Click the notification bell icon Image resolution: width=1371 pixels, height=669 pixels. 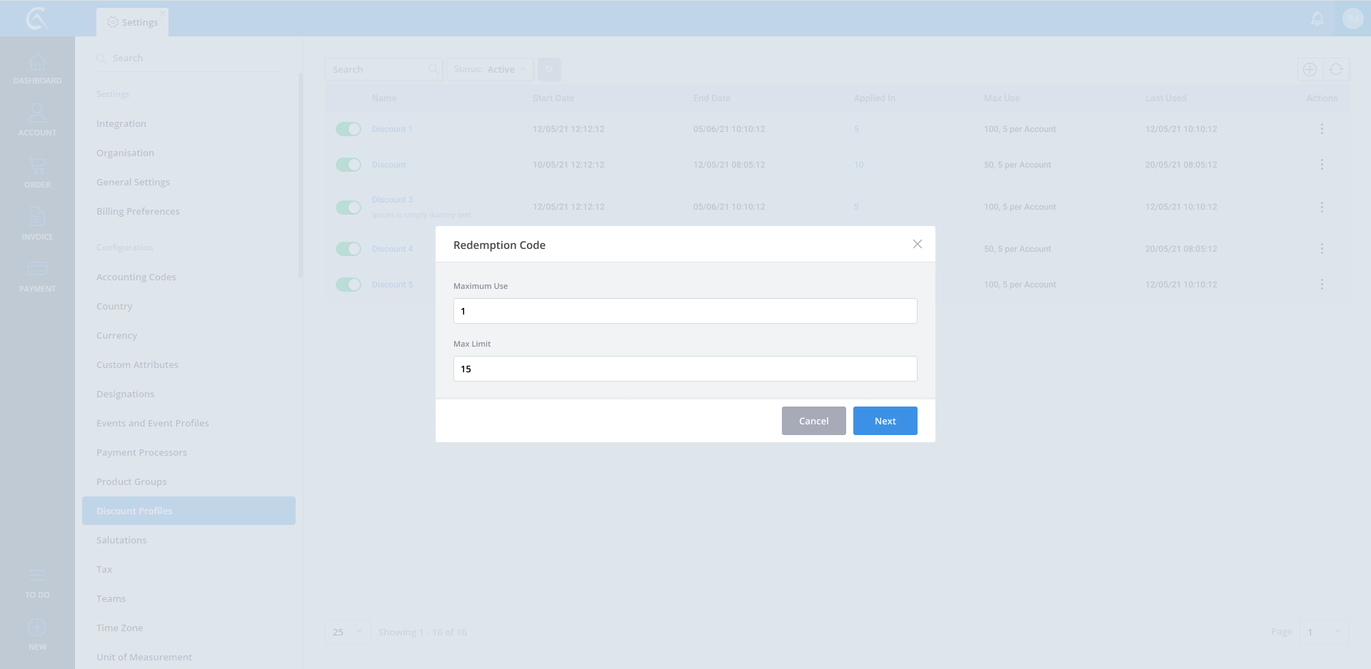(1317, 19)
